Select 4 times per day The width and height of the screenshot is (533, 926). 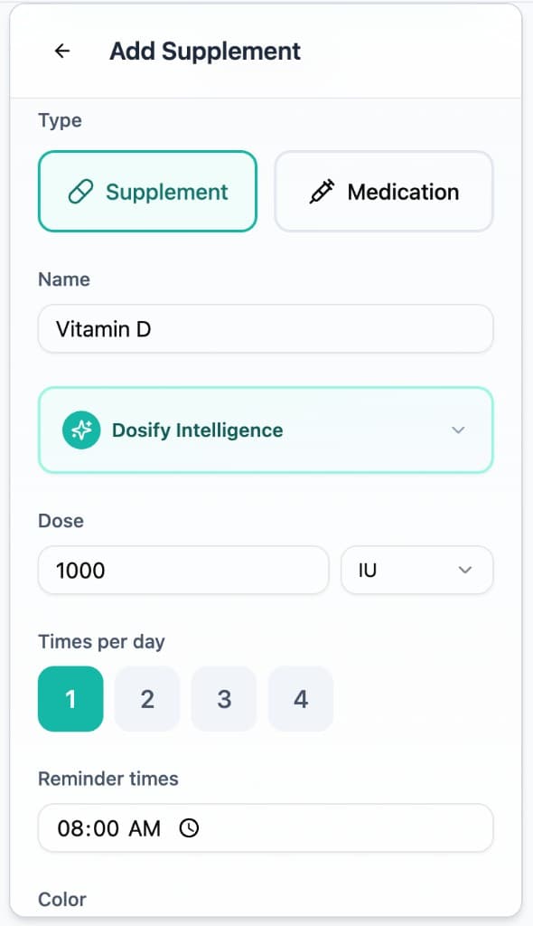[301, 698]
